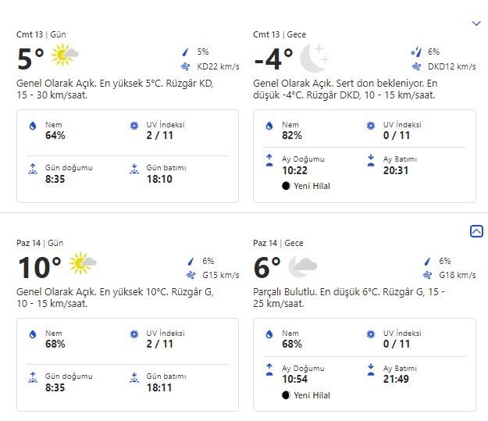Image resolution: width=488 pixels, height=421 pixels.
Task: Click the Paz 14 day summary text
Action: pos(114,298)
